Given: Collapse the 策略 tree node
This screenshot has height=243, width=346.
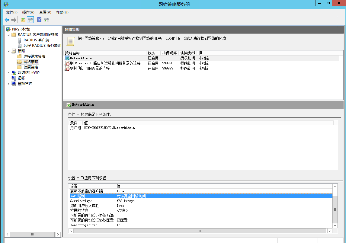Looking at the screenshot, I should pos(8,51).
